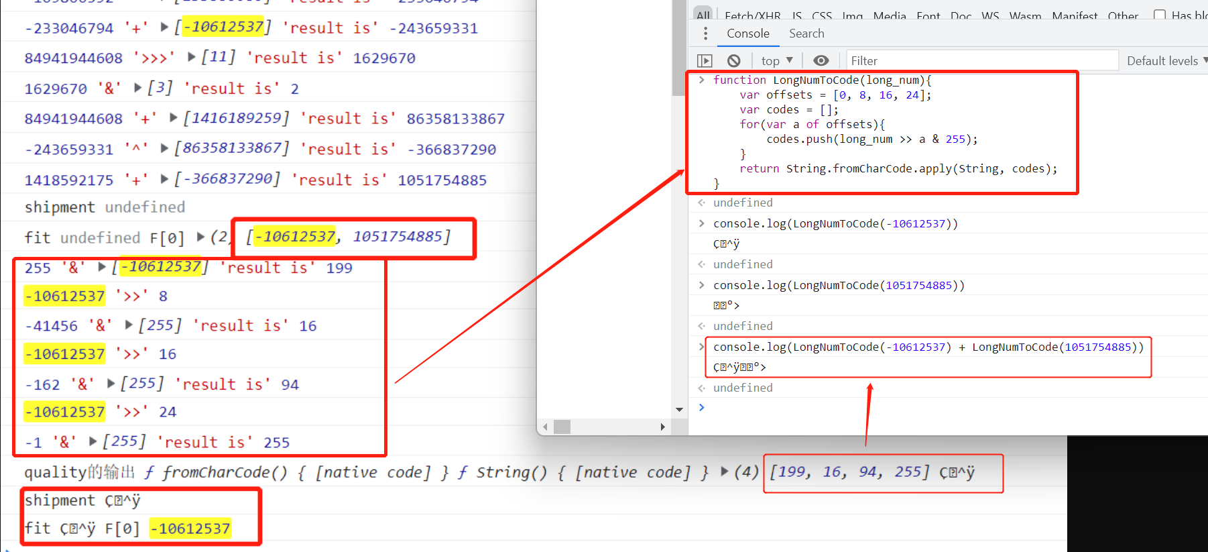Viewport: 1208px width, 552px height.
Task: Expand the array in the -233046794 '+' row
Action: coord(164,27)
